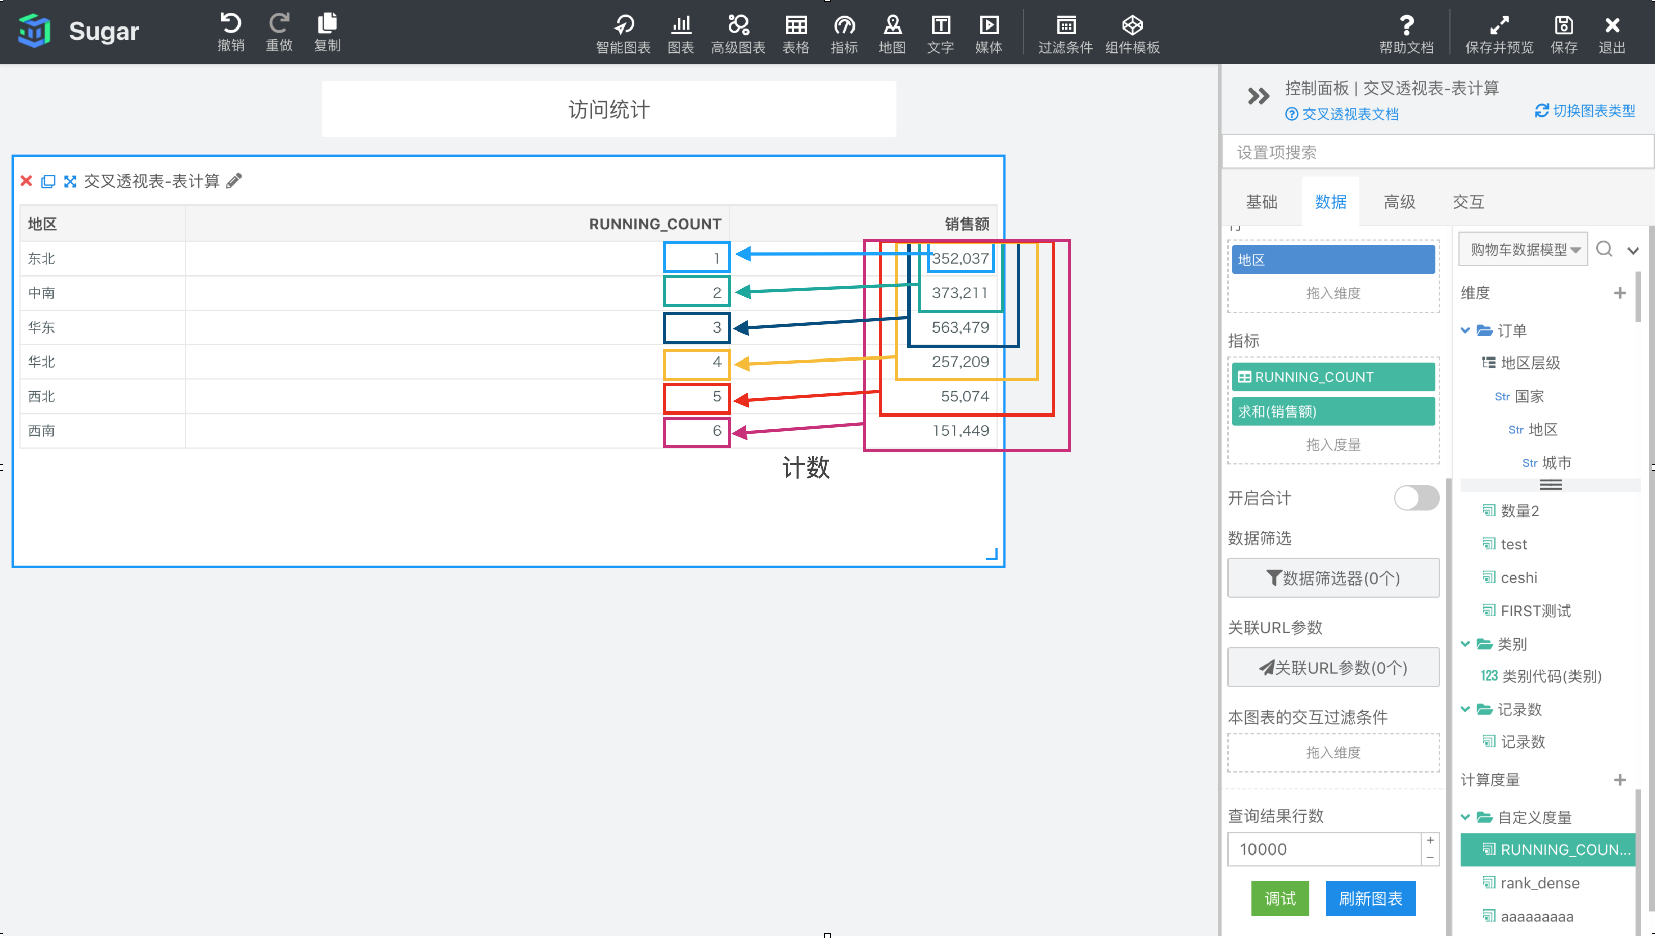
Task: Switch to the 高级 tab
Action: 1399,202
